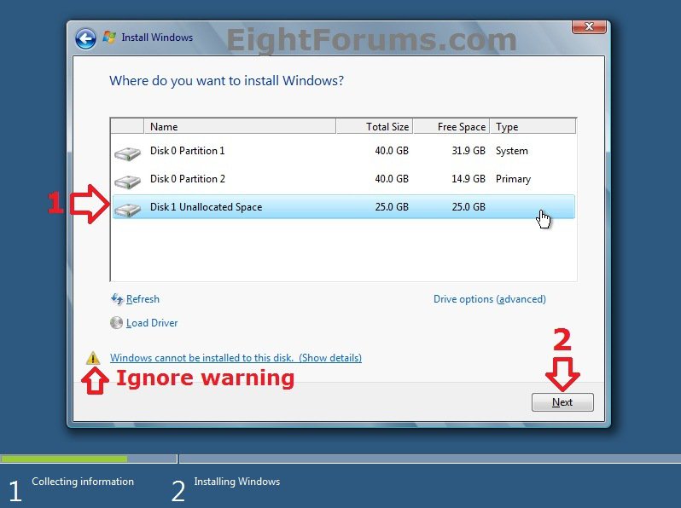Sort by the Total Size column header
This screenshot has width=681, height=508.
[x=375, y=126]
